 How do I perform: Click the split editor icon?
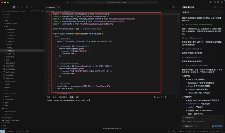pyautogui.click(x=173, y=7)
